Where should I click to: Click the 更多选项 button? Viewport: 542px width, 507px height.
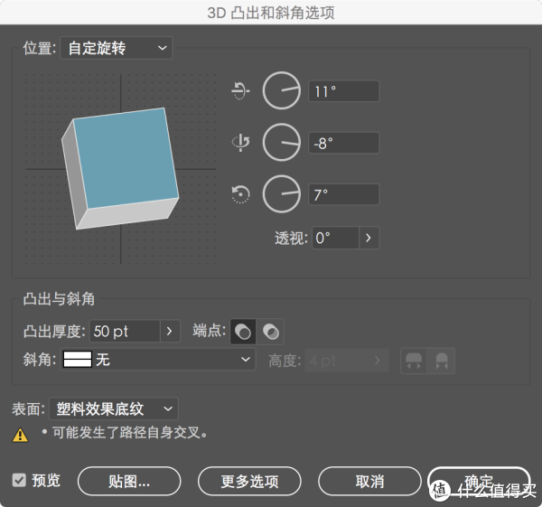[x=249, y=481]
